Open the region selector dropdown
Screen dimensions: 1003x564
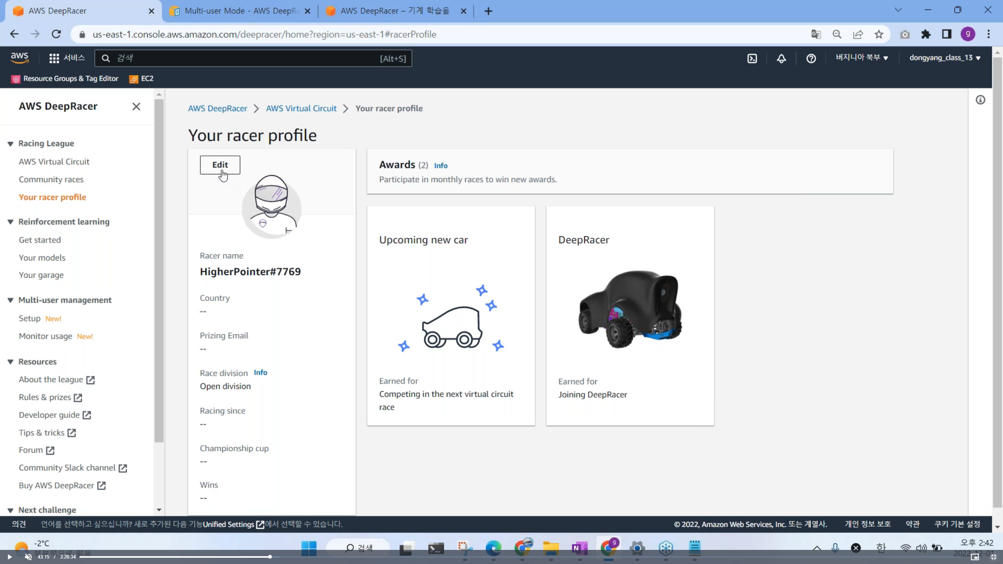click(862, 58)
